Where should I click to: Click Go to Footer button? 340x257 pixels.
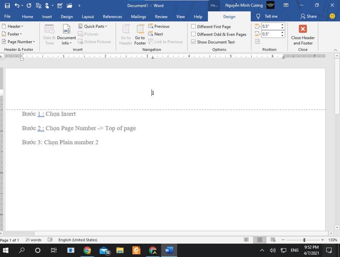click(140, 34)
